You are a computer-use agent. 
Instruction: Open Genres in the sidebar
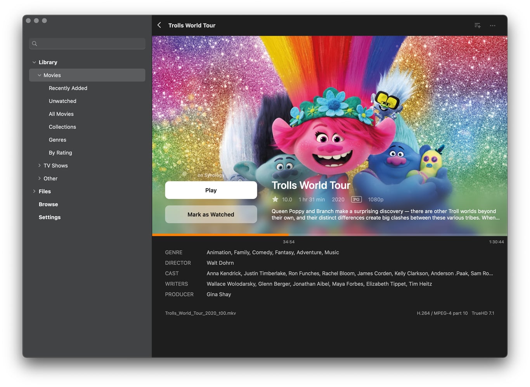click(57, 140)
